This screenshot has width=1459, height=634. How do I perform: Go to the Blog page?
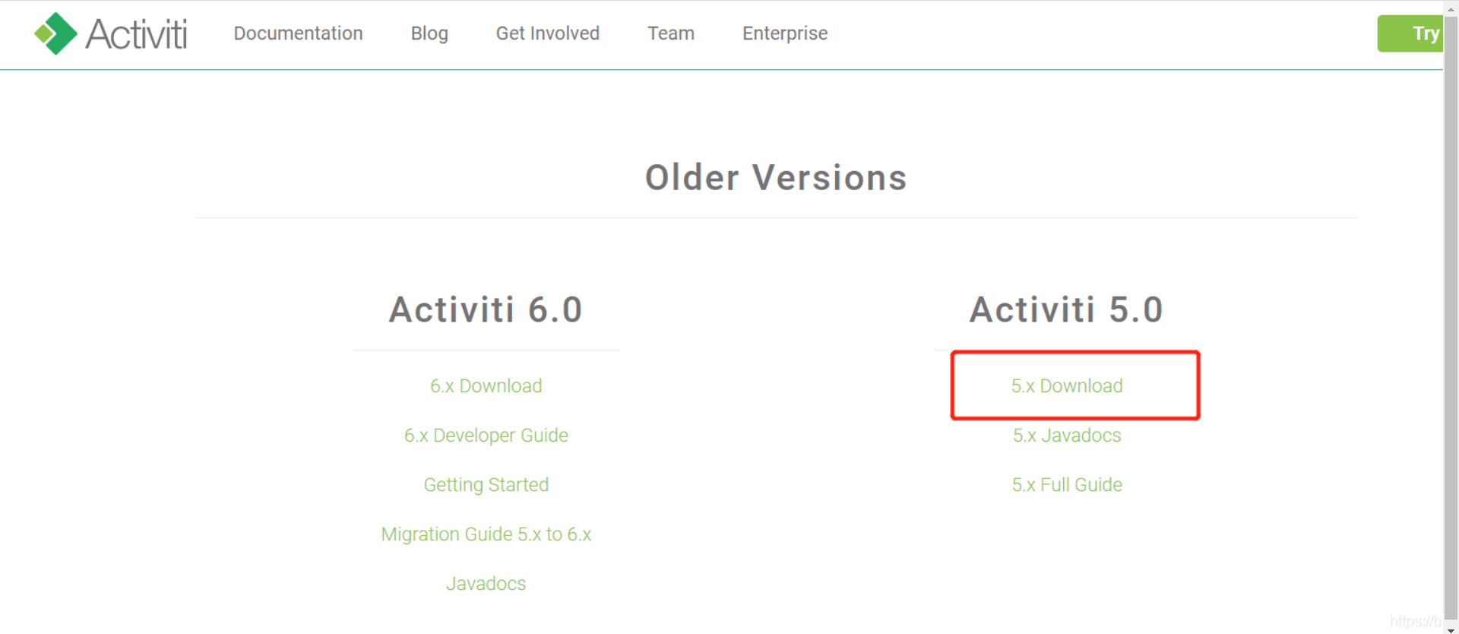click(x=429, y=33)
